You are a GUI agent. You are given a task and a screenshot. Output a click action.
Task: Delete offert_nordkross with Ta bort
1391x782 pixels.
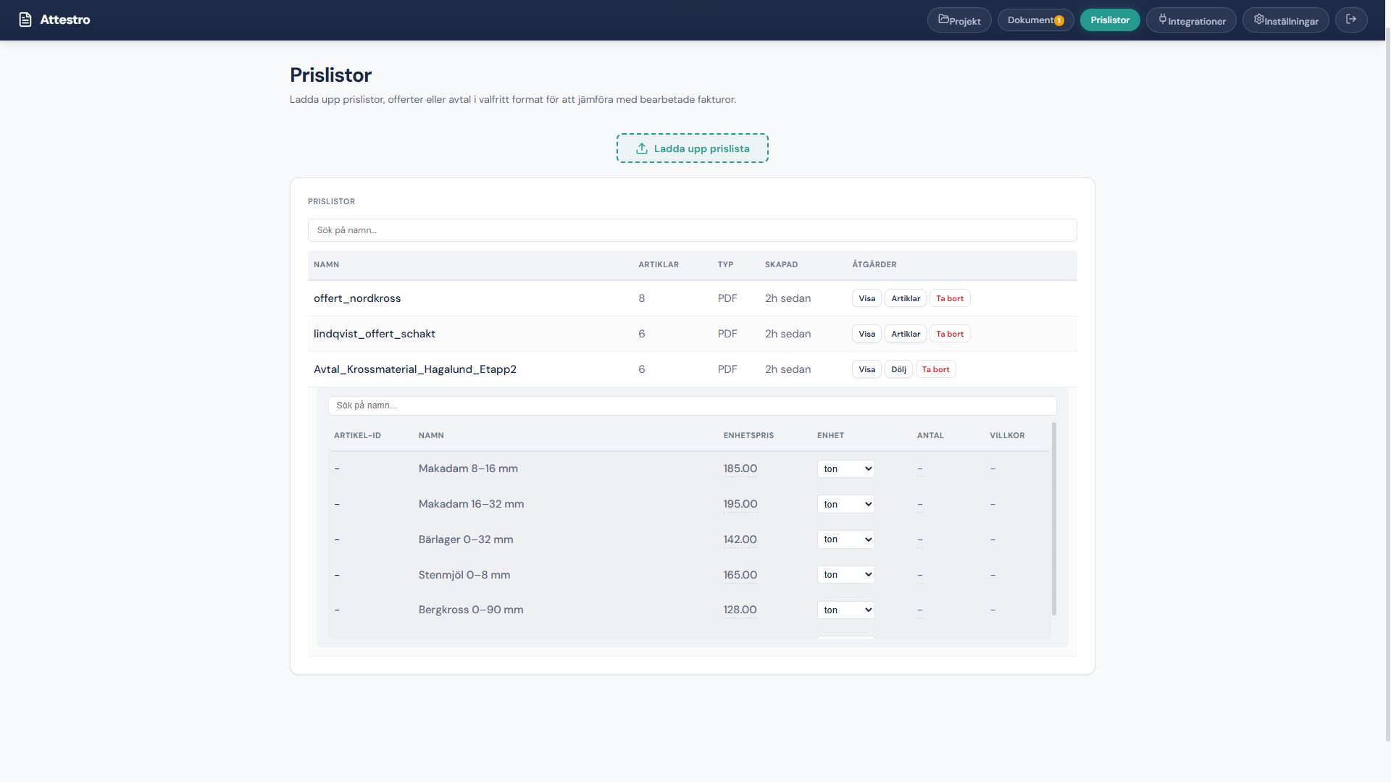[949, 298]
